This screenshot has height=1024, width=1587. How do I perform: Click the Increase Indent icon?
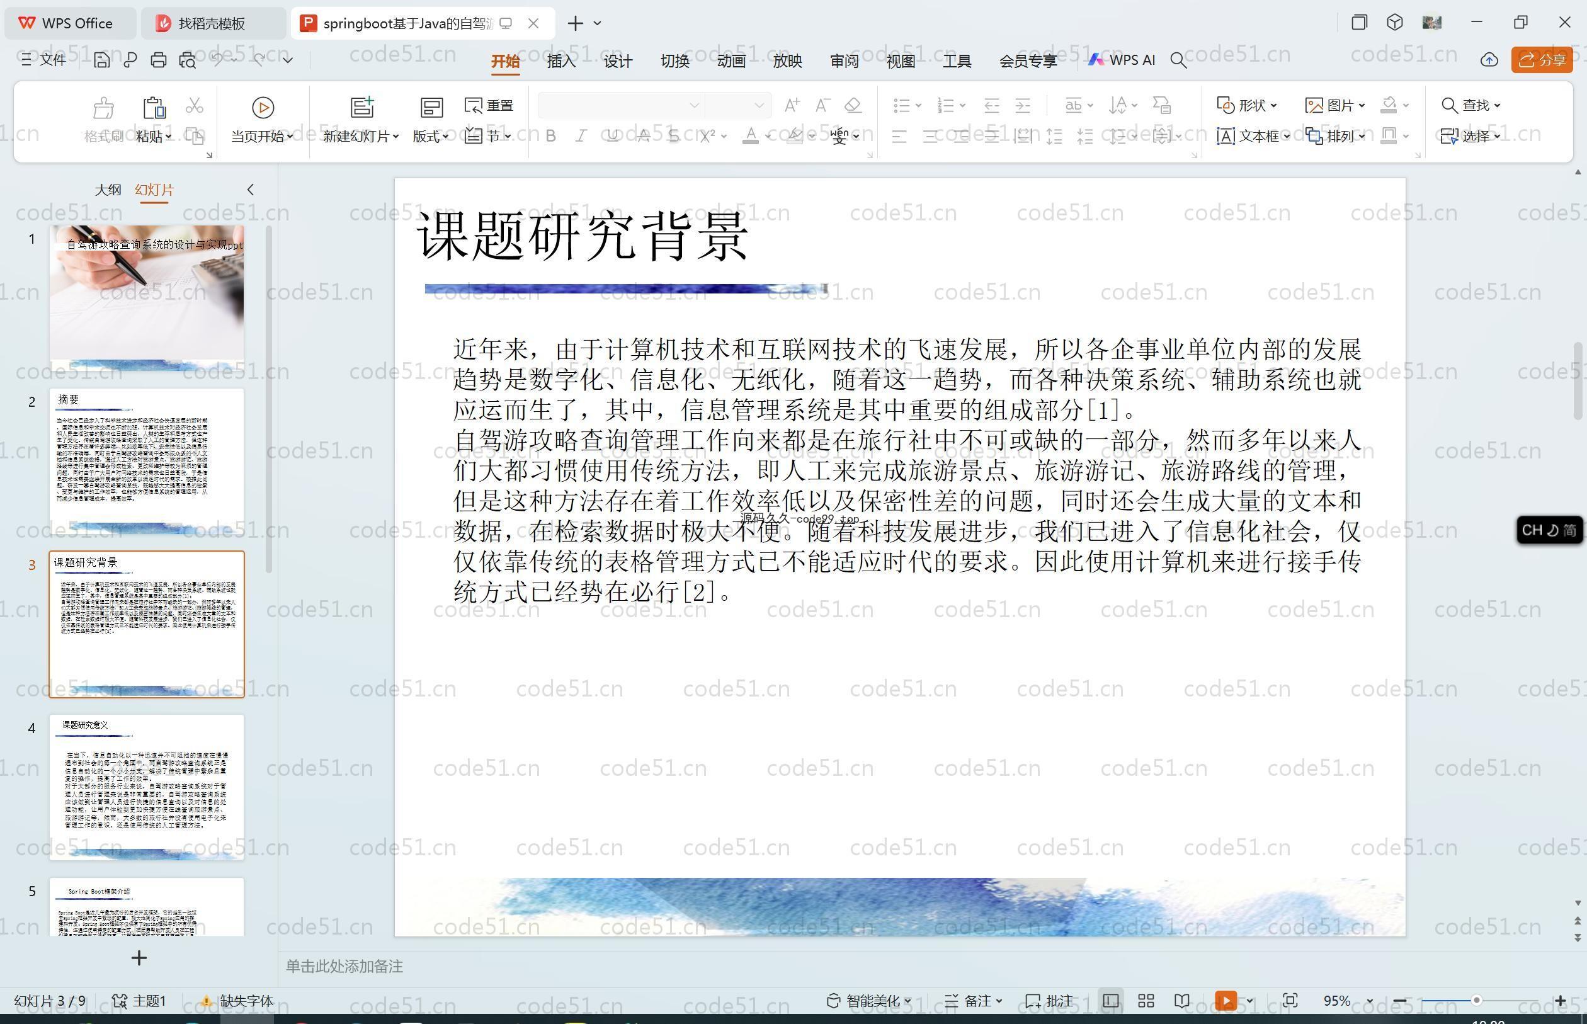pyautogui.click(x=1023, y=105)
